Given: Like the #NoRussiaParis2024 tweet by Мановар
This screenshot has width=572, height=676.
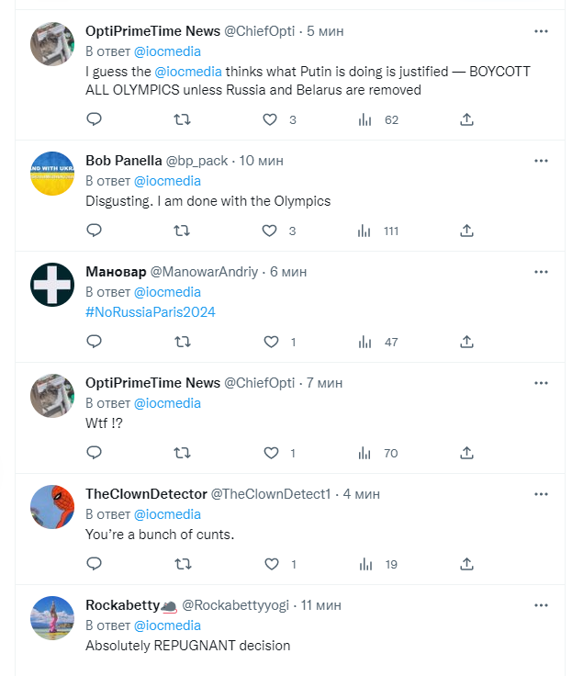Looking at the screenshot, I should pyautogui.click(x=271, y=342).
